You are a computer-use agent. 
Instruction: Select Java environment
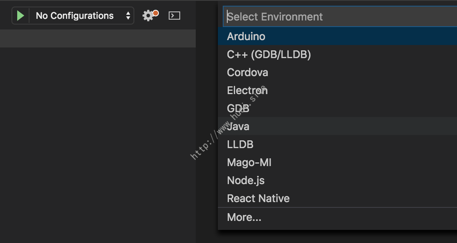(x=337, y=126)
